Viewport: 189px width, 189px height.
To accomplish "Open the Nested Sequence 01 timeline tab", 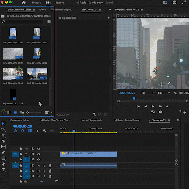I will point(92,120).
